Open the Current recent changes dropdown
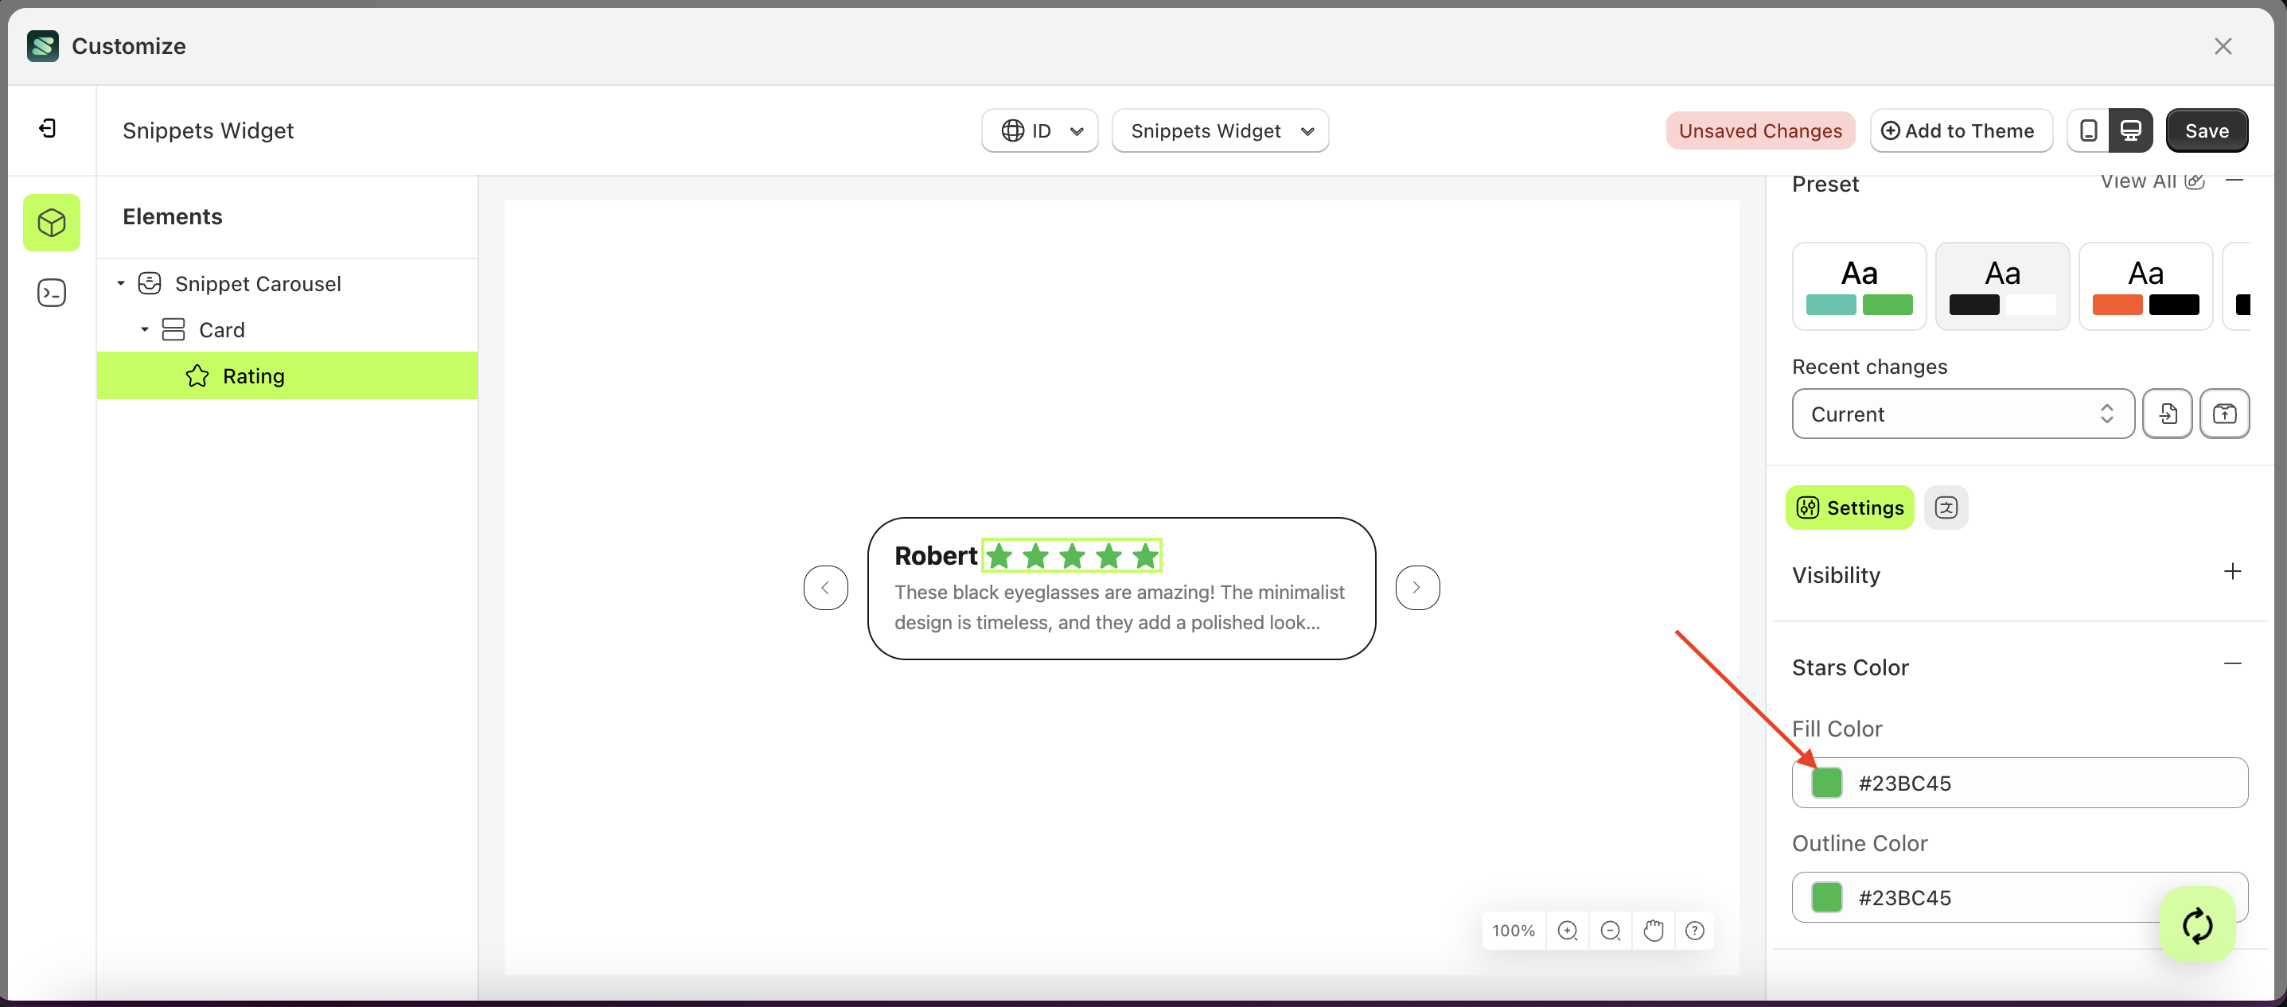Image resolution: width=2287 pixels, height=1007 pixels. pyautogui.click(x=1962, y=414)
